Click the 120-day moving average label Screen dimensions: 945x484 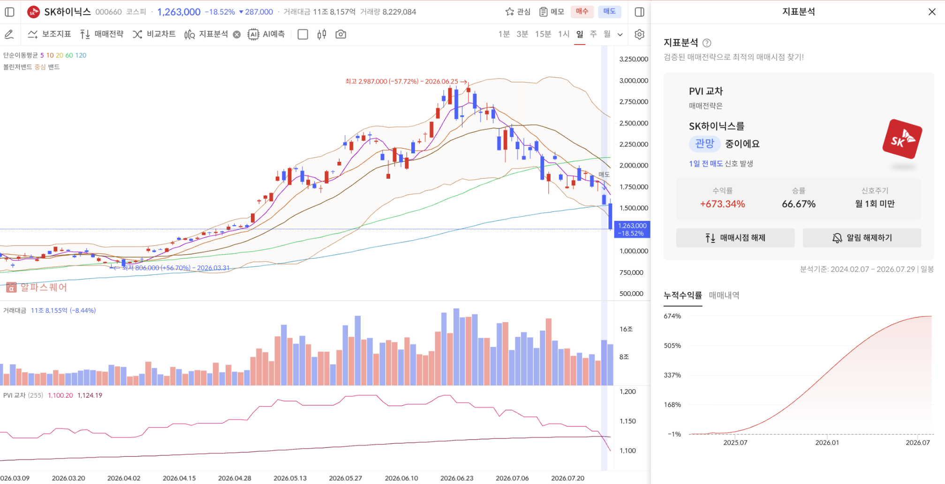click(x=81, y=55)
